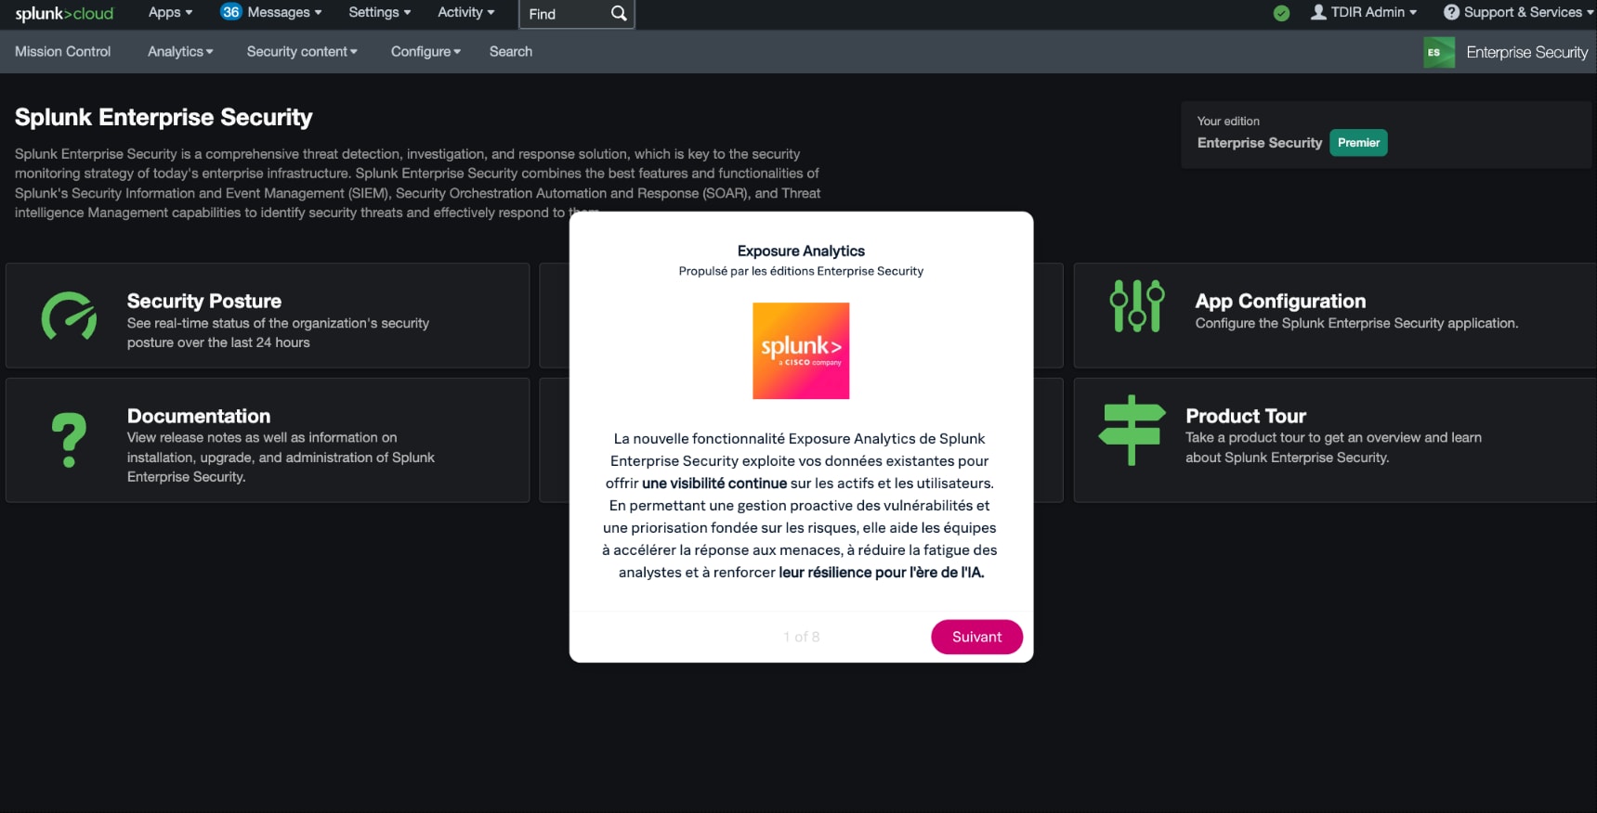Click the Suivant button
The image size is (1597, 813).
coord(976,637)
